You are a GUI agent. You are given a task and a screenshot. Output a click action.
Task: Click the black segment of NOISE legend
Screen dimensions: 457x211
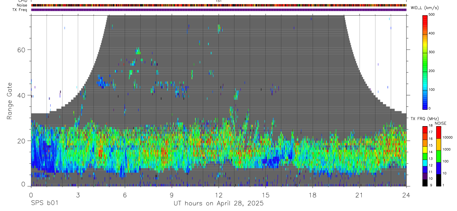(438, 180)
